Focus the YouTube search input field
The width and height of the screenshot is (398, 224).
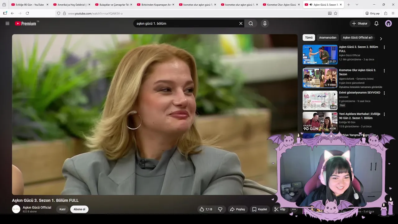pos(187,23)
